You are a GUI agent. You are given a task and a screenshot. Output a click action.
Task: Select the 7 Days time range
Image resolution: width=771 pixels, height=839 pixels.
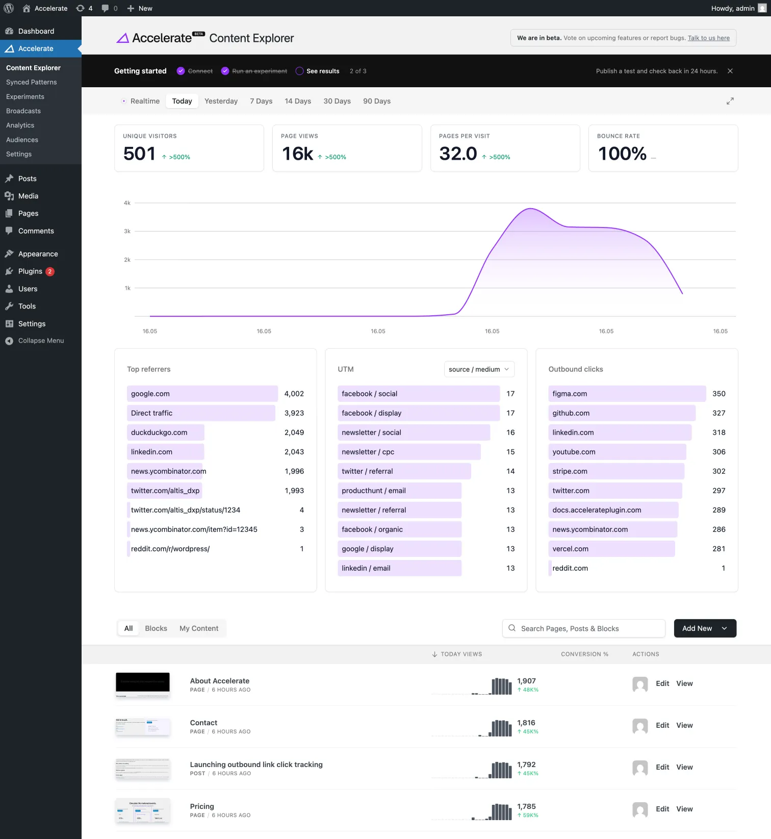[261, 101]
